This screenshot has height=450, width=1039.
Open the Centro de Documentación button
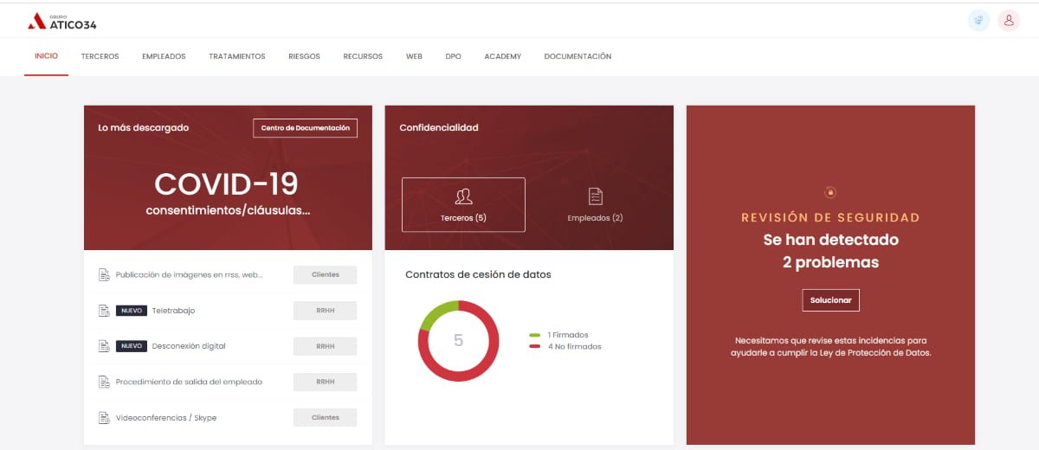click(305, 128)
